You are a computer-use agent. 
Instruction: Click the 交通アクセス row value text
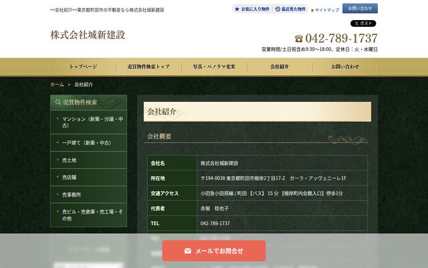click(x=272, y=194)
